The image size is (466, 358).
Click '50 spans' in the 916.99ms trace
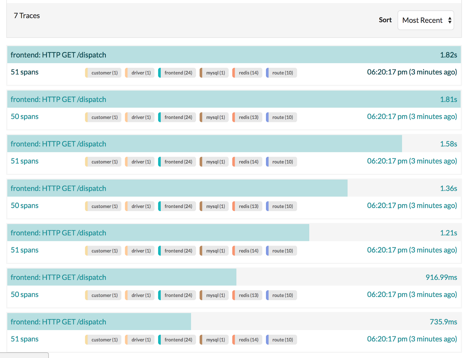pos(25,295)
